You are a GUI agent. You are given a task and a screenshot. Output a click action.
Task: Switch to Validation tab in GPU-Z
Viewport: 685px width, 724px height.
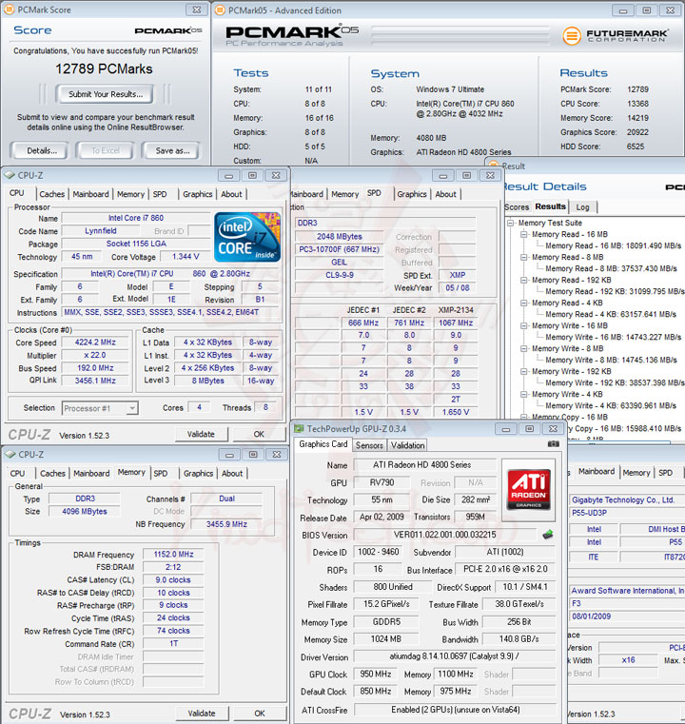pos(407,445)
